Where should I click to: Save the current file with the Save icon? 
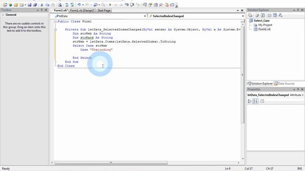(30, 5)
